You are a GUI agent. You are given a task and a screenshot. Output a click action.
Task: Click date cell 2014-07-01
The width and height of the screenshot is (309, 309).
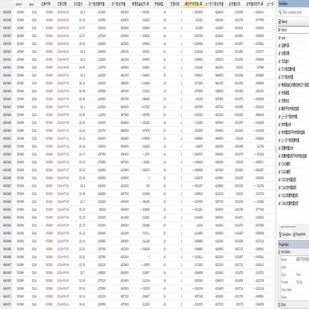coord(63,75)
